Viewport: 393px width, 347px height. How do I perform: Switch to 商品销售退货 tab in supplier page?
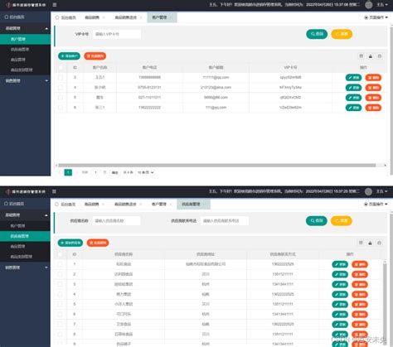[x=125, y=204]
